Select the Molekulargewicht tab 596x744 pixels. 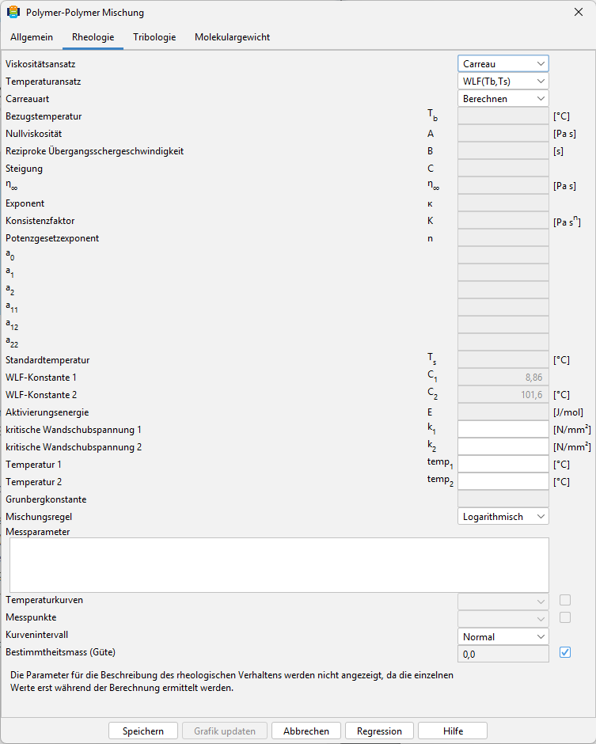pos(232,37)
